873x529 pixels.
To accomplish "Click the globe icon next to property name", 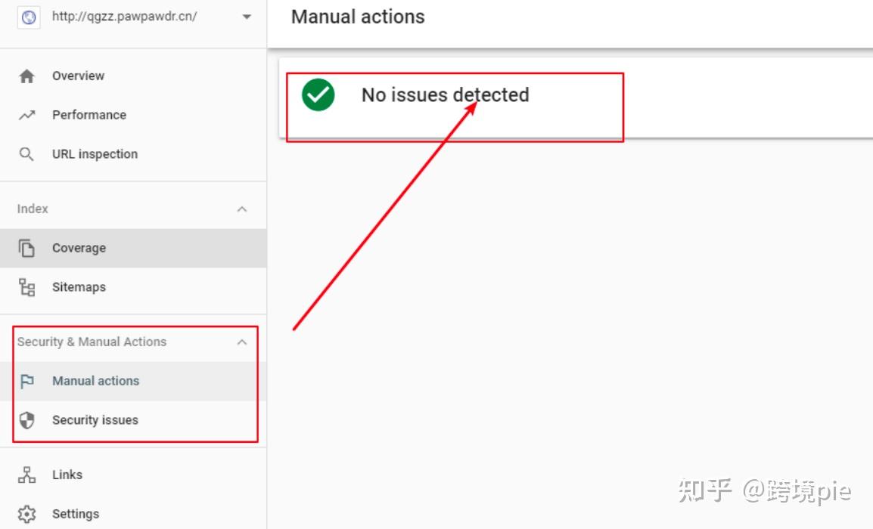I will tap(27, 17).
